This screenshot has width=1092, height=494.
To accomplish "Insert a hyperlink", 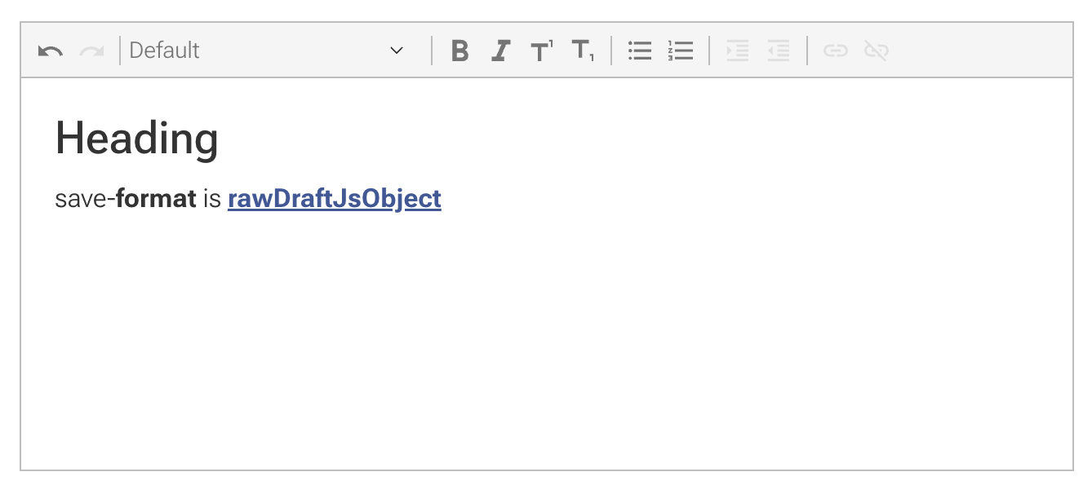I will pyautogui.click(x=835, y=50).
